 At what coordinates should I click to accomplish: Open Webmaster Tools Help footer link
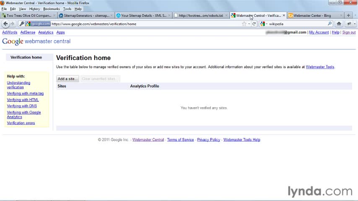pos(241,139)
